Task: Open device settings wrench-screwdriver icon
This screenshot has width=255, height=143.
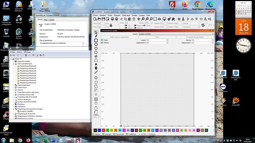Action: (x=173, y=19)
